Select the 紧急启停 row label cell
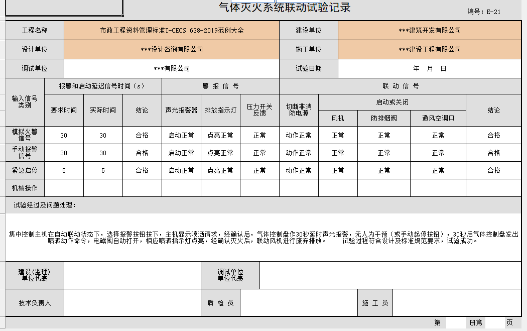527x331 pixels. (25, 170)
